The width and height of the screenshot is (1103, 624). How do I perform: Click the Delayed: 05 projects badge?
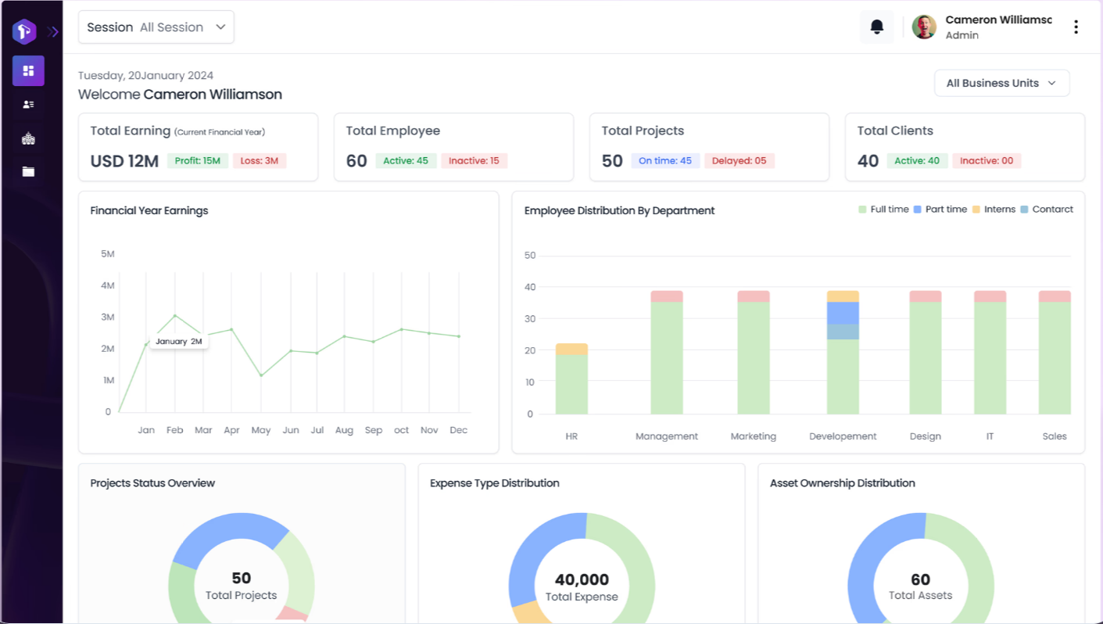(739, 161)
